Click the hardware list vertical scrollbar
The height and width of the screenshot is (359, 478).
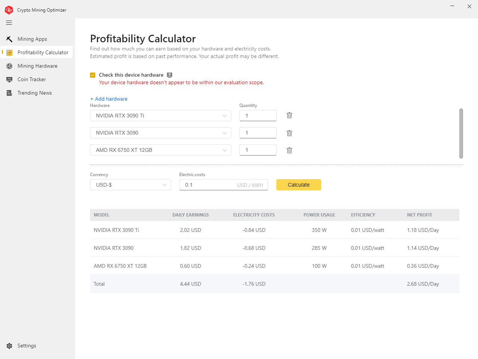pos(461,134)
